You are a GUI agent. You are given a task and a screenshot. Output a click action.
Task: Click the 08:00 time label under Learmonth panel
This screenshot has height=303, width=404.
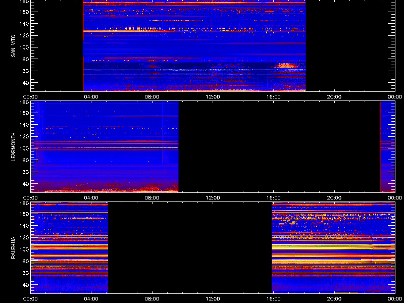coord(152,198)
